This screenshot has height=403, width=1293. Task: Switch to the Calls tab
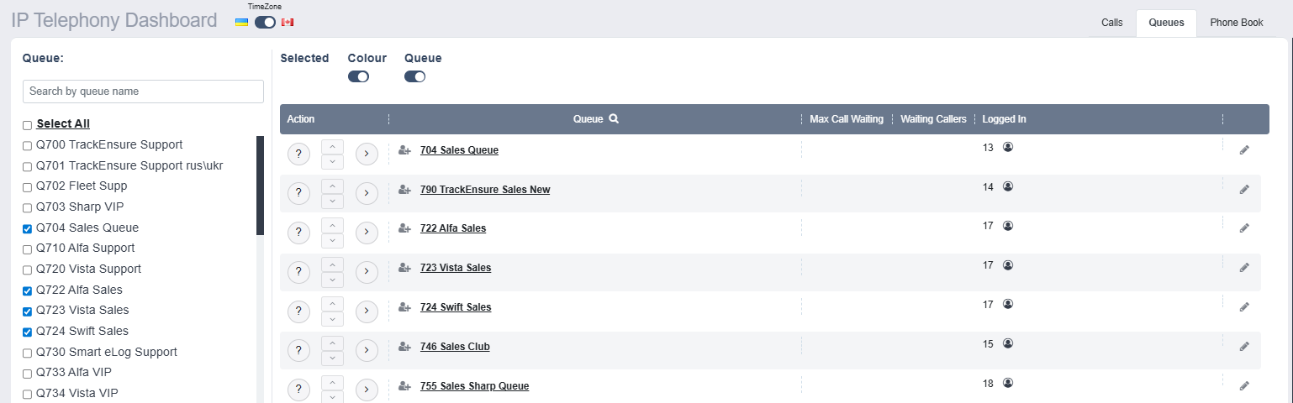coord(1111,23)
